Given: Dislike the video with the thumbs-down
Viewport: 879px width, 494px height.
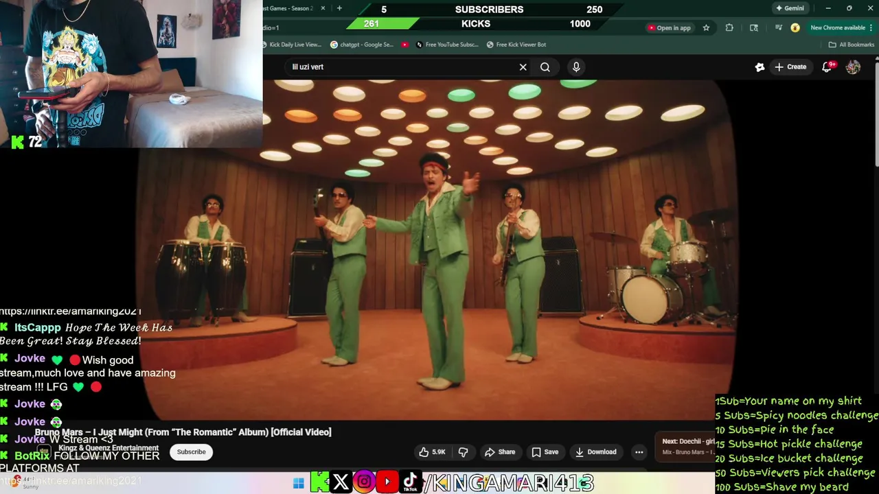Looking at the screenshot, I should coord(463,452).
